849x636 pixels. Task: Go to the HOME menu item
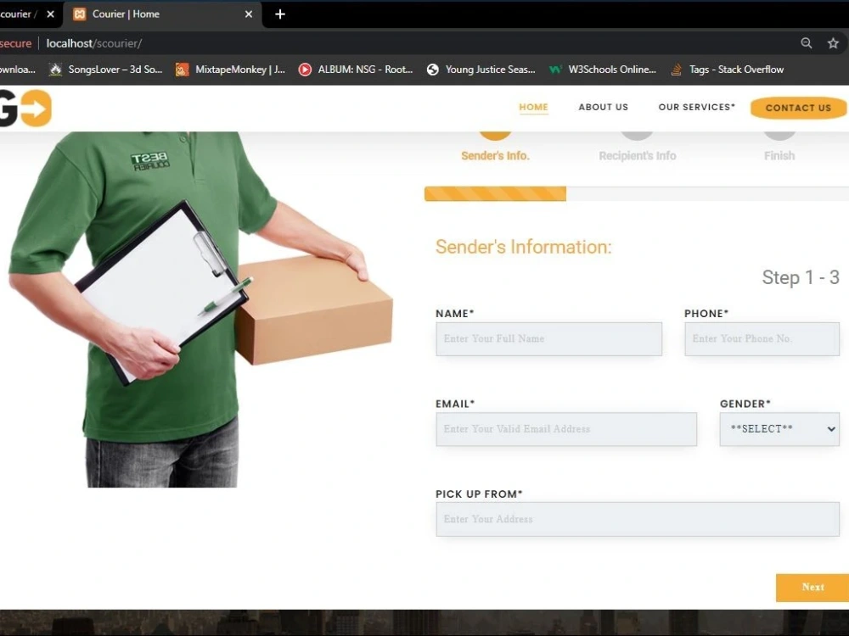533,107
